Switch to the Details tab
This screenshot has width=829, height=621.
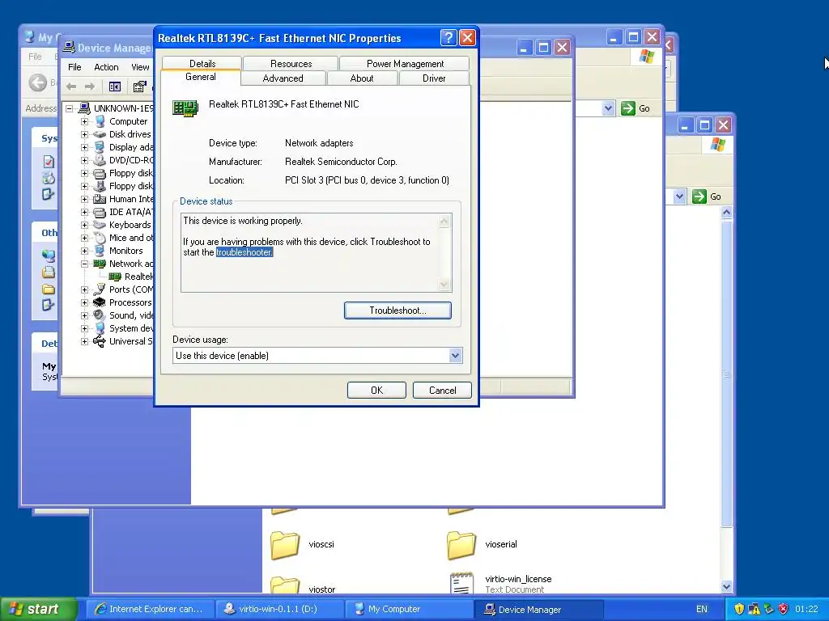(x=202, y=63)
